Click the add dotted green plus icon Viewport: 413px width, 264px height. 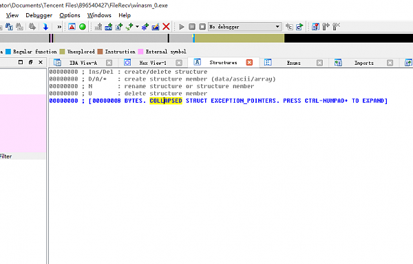[x=129, y=27]
